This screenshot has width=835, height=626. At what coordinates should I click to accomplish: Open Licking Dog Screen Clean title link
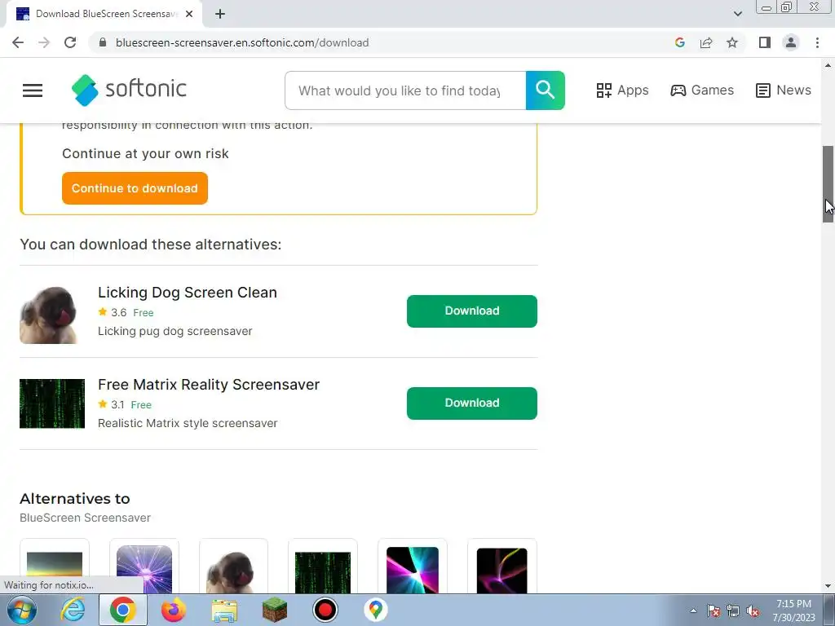tap(188, 293)
